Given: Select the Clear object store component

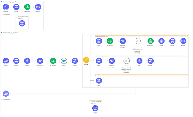Looking at the screenshot, I should click(x=139, y=61).
